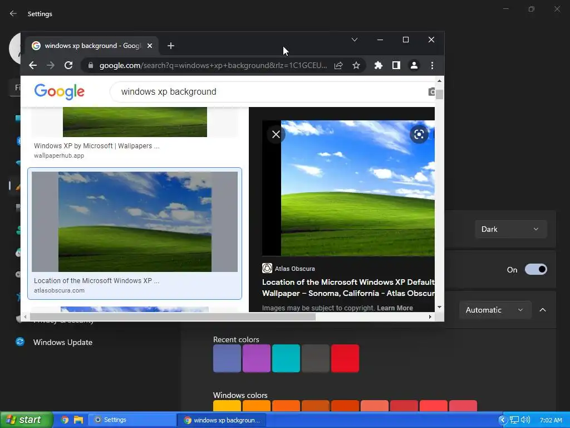570x428 pixels.
Task: Click the padlock site info icon
Action: pos(91,65)
